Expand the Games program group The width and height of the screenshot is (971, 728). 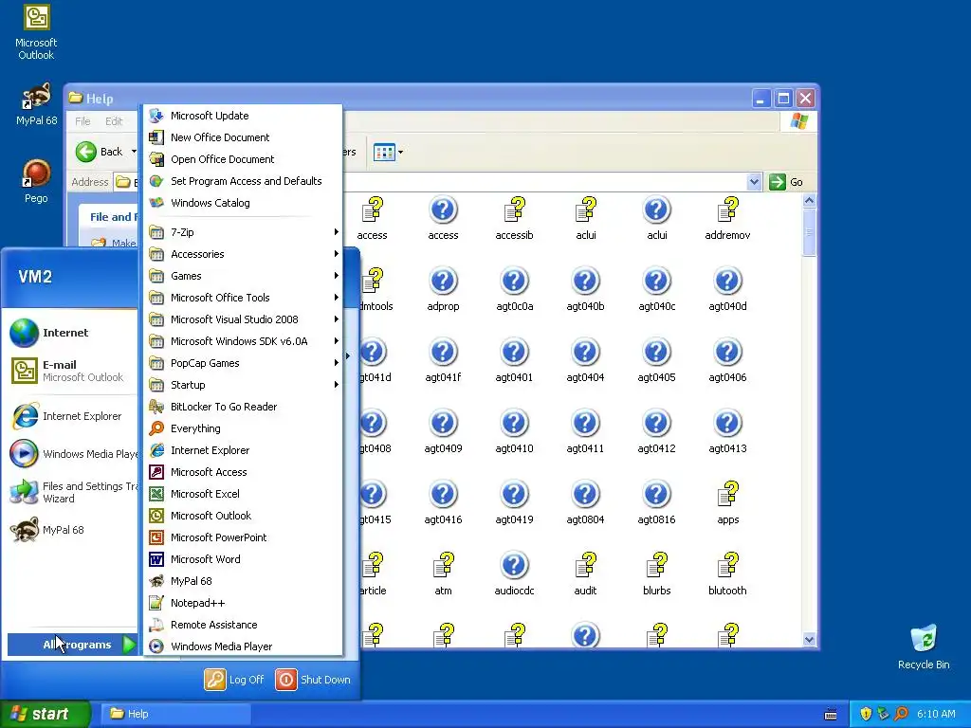click(x=243, y=276)
